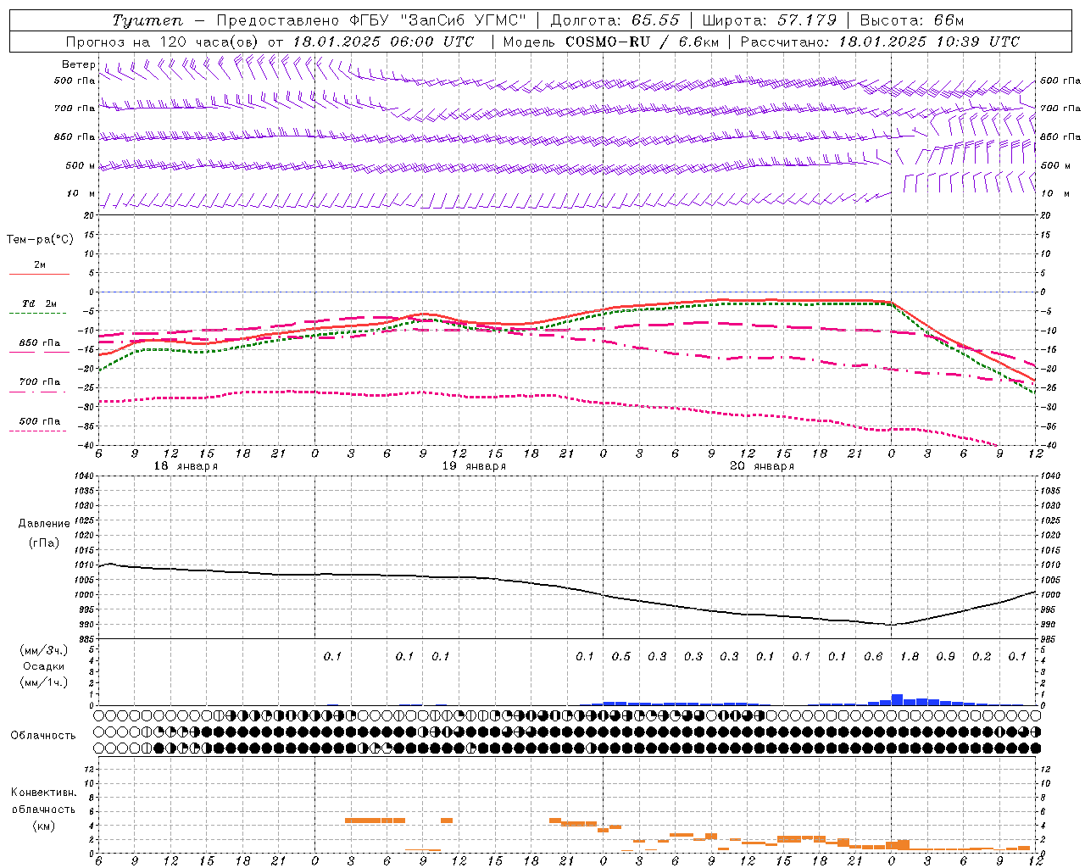Click the "Td 2м" dew point legend entry

[40, 303]
